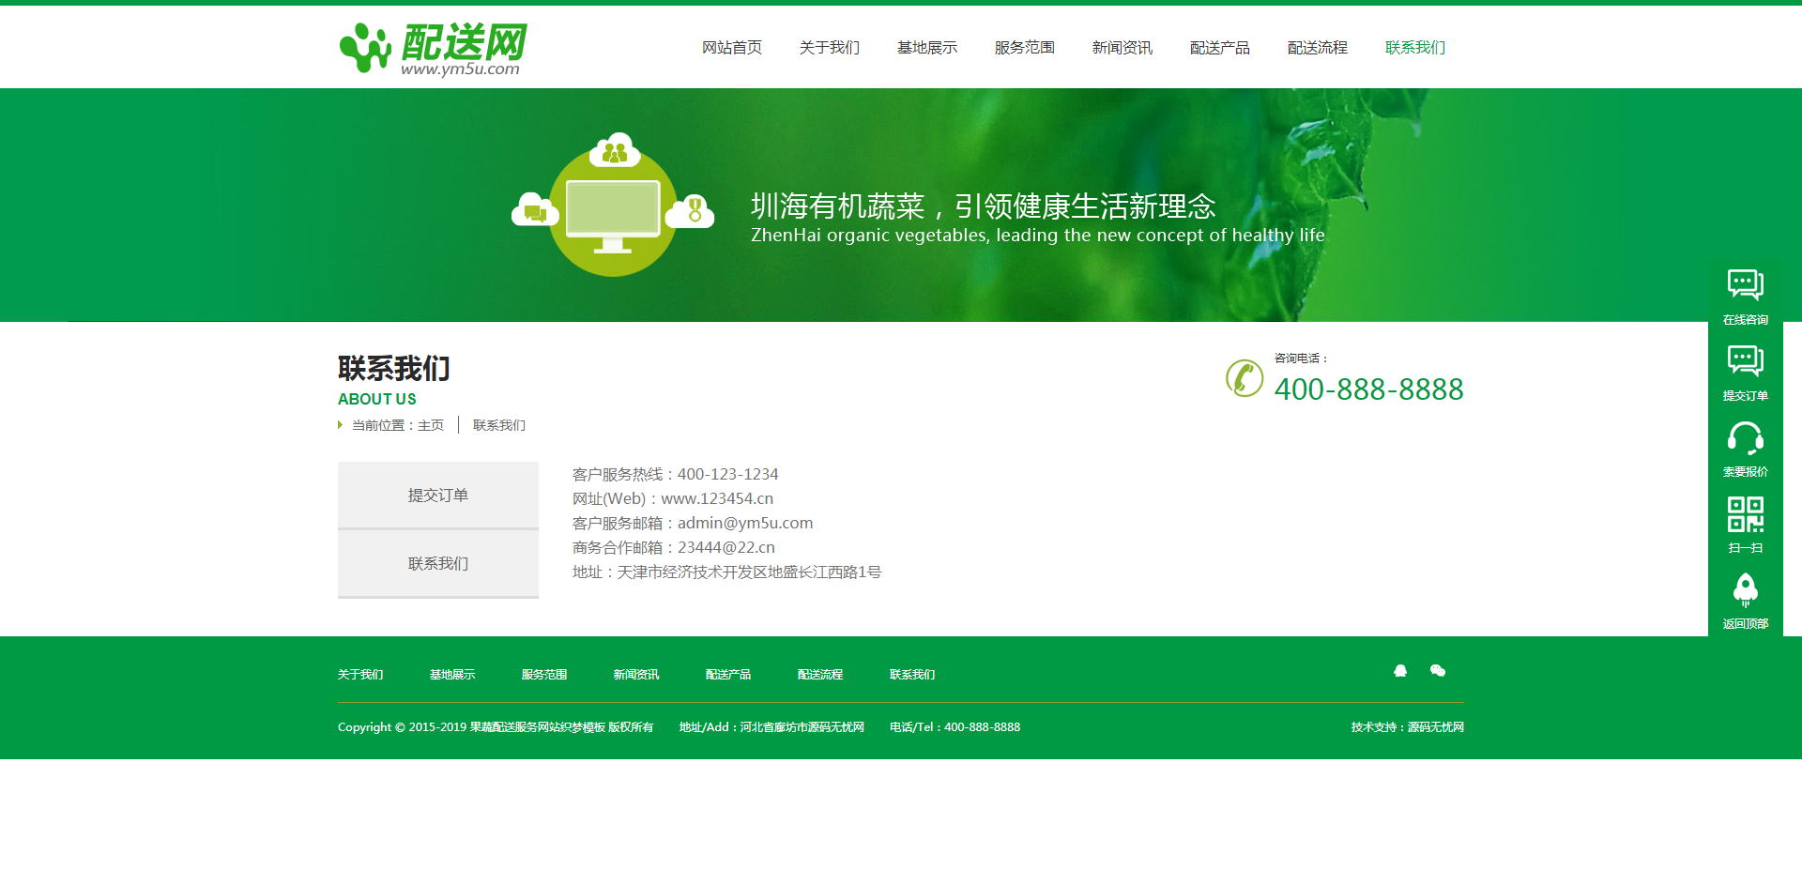Click the 在线咨询 chat icon in sidebar
Image resolution: width=1802 pixels, height=870 pixels.
pyautogui.click(x=1745, y=285)
